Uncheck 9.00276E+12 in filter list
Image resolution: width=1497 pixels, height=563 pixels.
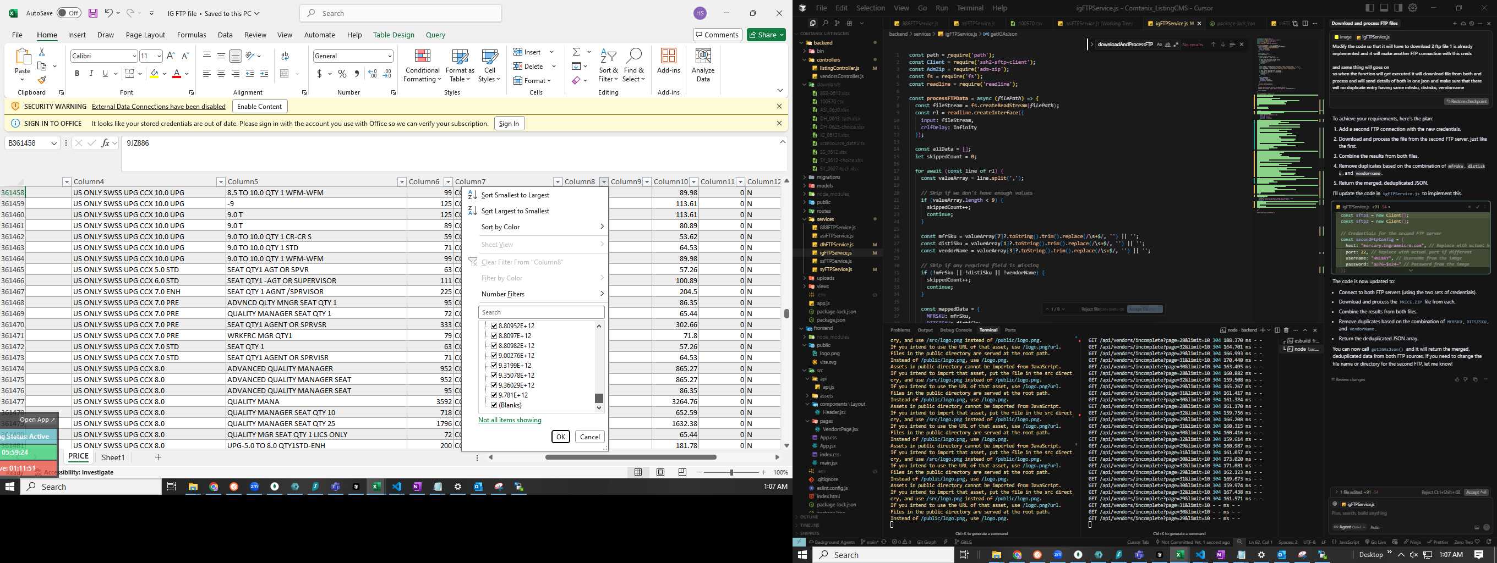(x=494, y=356)
